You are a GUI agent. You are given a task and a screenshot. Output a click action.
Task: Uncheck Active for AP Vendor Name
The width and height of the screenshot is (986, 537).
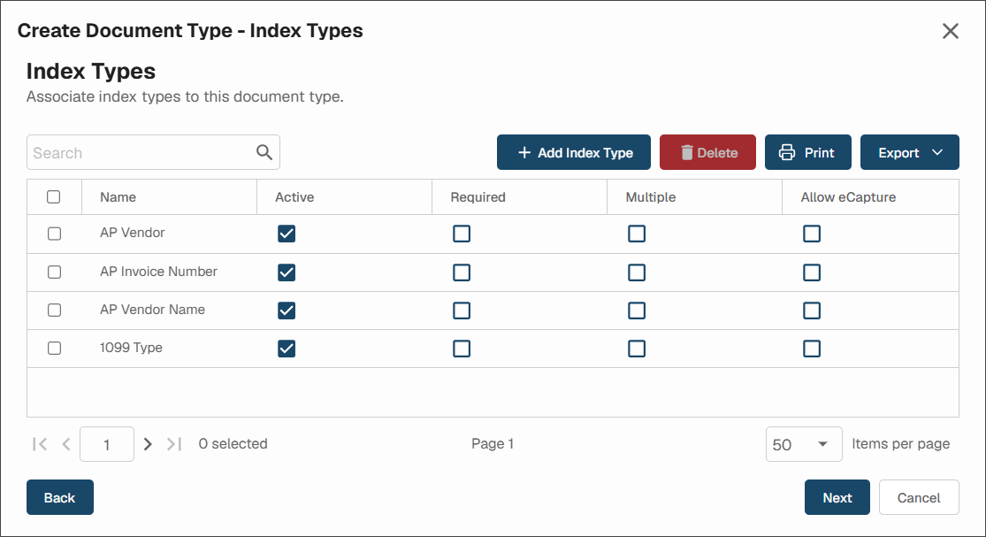[287, 310]
